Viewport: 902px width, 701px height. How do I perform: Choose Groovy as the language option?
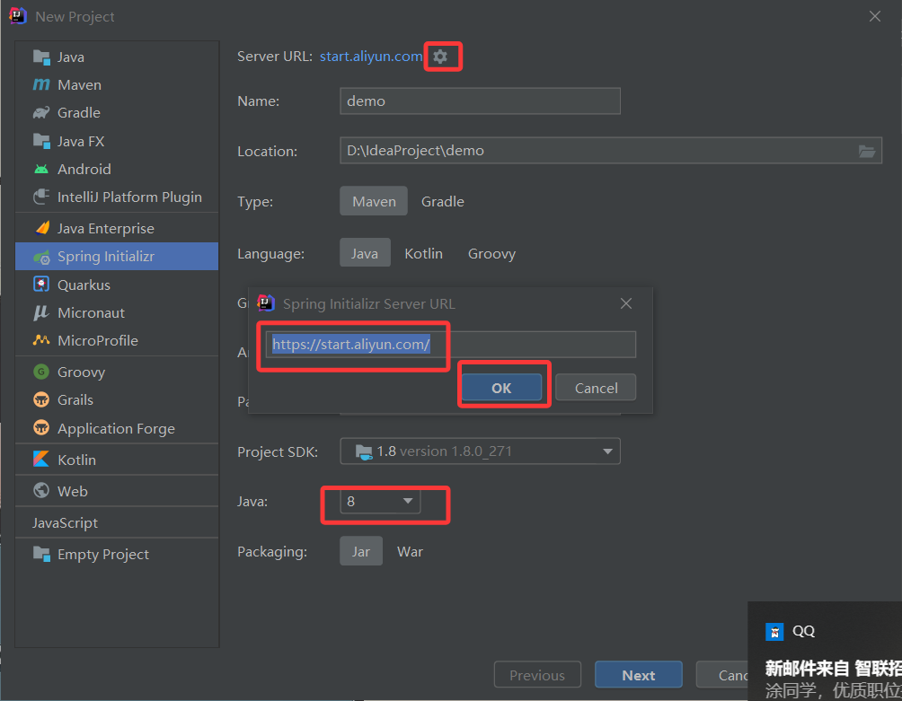click(x=491, y=253)
